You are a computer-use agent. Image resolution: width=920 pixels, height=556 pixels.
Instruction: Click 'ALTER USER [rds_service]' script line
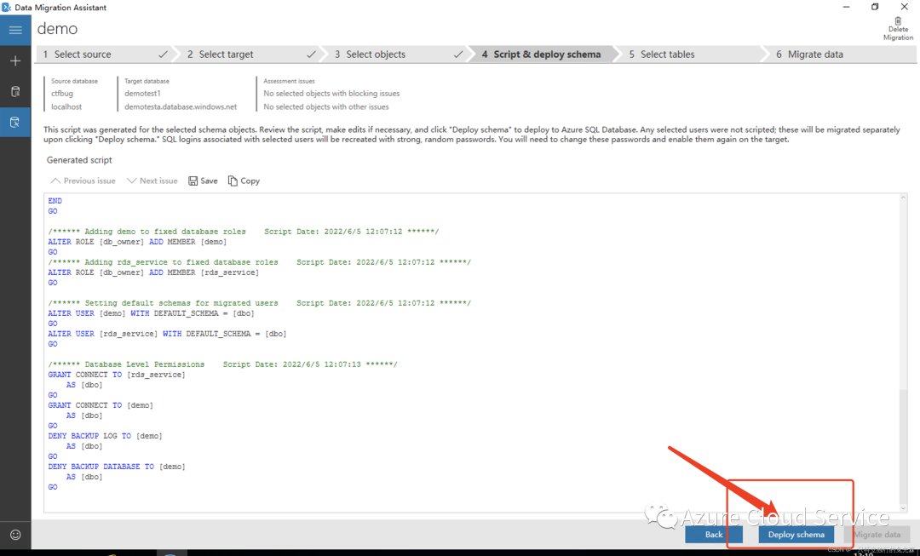[x=167, y=334]
